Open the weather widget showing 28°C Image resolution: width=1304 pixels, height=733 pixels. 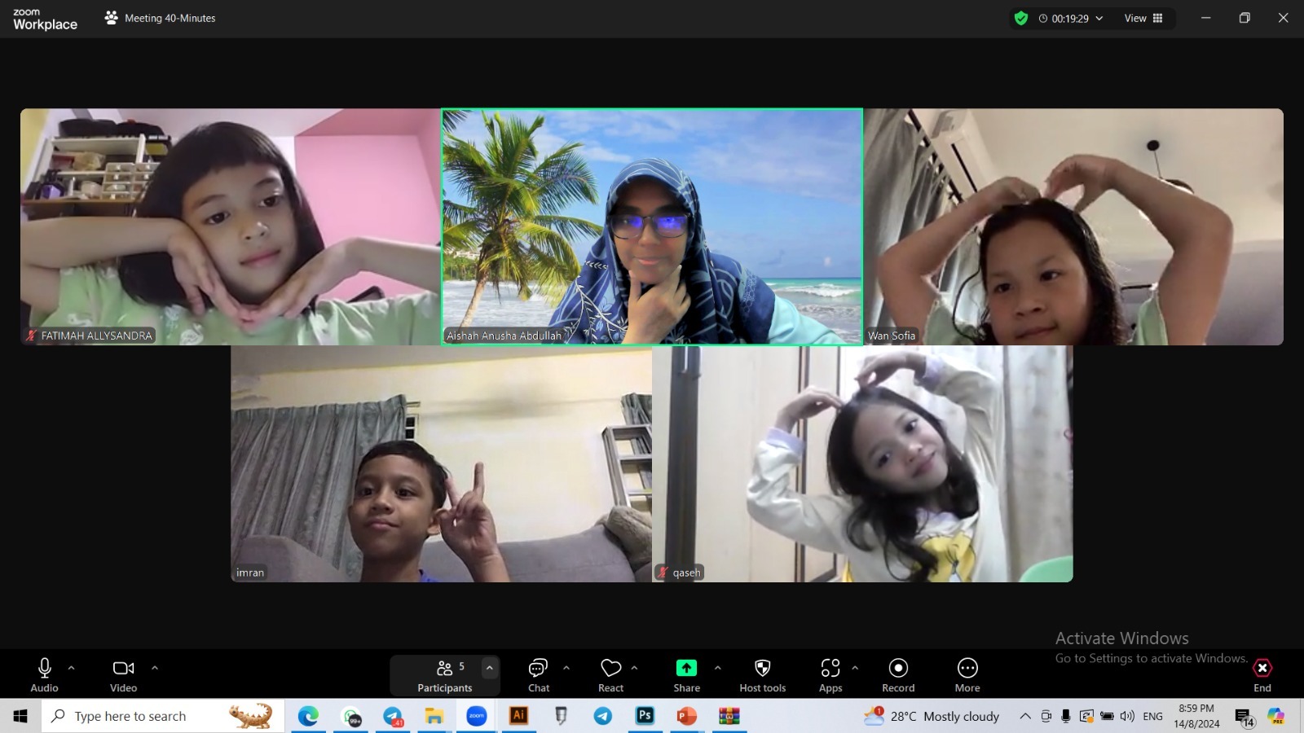click(x=932, y=716)
